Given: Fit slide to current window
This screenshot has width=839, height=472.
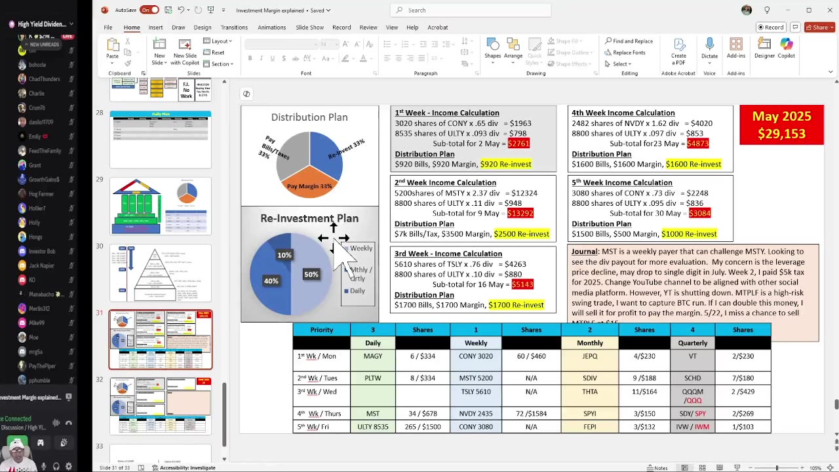Looking at the screenshot, I should pyautogui.click(x=832, y=467).
